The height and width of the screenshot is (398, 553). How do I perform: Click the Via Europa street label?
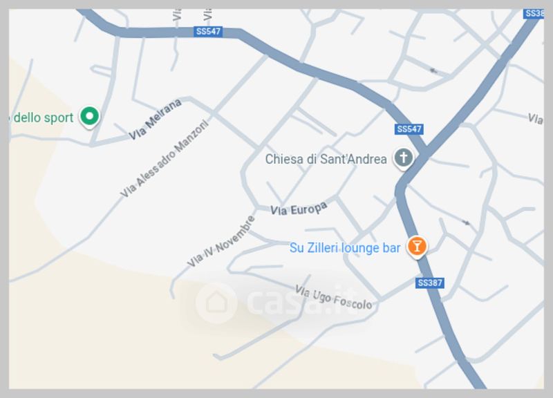[299, 209]
